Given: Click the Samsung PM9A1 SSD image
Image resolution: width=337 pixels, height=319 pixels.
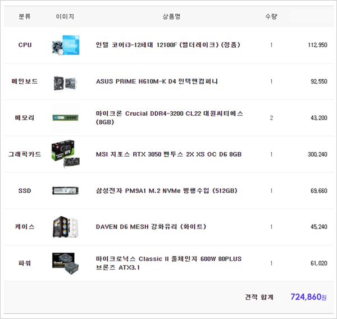Looking at the screenshot, I should coord(65,190).
